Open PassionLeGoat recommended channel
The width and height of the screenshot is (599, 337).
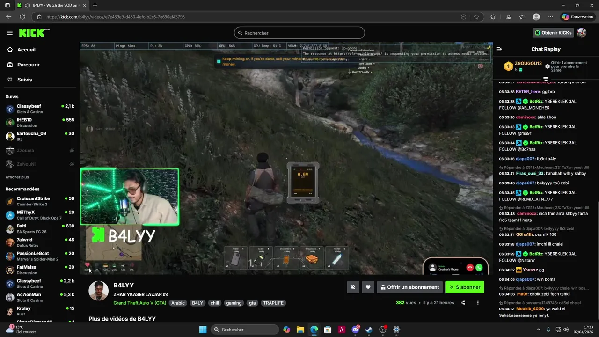(x=40, y=256)
